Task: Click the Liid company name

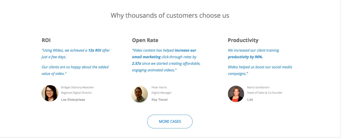Action: [250, 100]
